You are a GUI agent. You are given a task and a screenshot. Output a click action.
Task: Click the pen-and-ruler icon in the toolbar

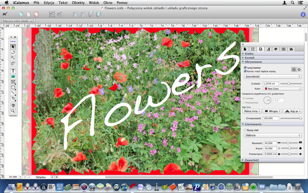point(5,14)
